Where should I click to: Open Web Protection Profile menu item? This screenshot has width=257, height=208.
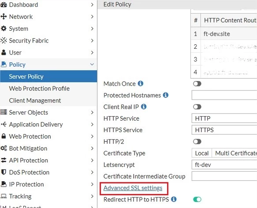tap(39, 88)
